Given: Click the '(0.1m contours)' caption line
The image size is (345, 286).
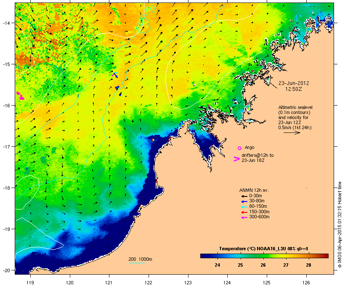Looking at the screenshot, I should pyautogui.click(x=294, y=112).
